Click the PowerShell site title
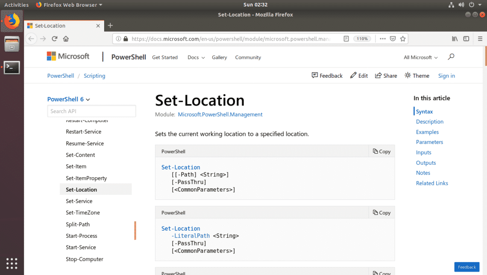487x275 pixels. (x=129, y=57)
